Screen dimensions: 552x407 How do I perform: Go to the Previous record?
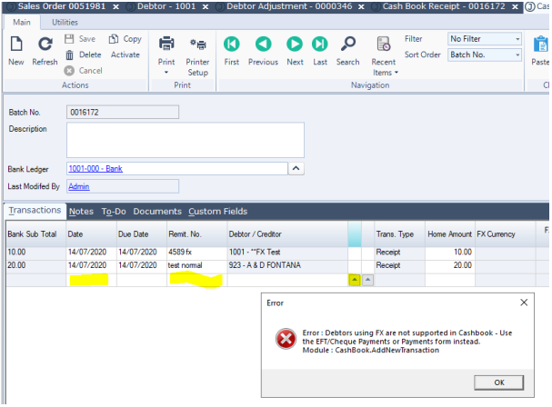pos(263,45)
